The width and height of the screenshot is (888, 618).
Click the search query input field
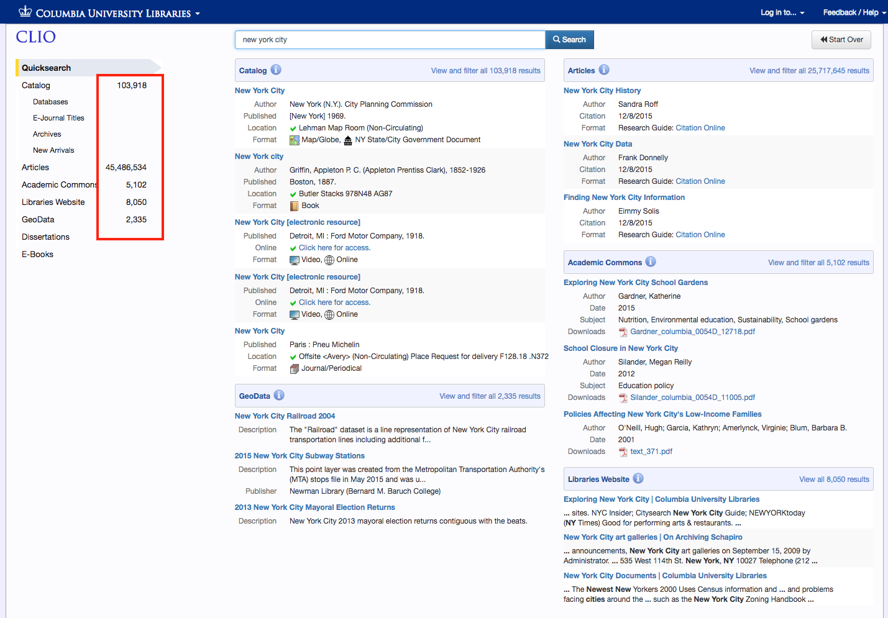click(x=390, y=40)
